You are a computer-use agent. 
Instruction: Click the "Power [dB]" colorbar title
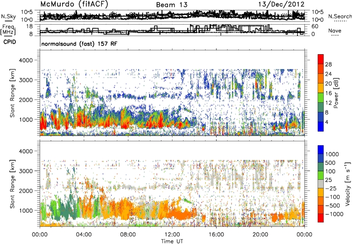coord(336,93)
